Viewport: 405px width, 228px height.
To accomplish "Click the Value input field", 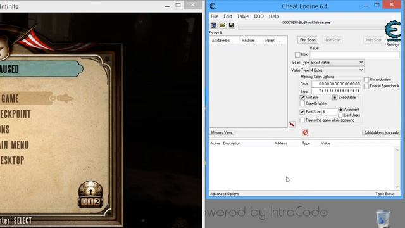I will pos(354,54).
